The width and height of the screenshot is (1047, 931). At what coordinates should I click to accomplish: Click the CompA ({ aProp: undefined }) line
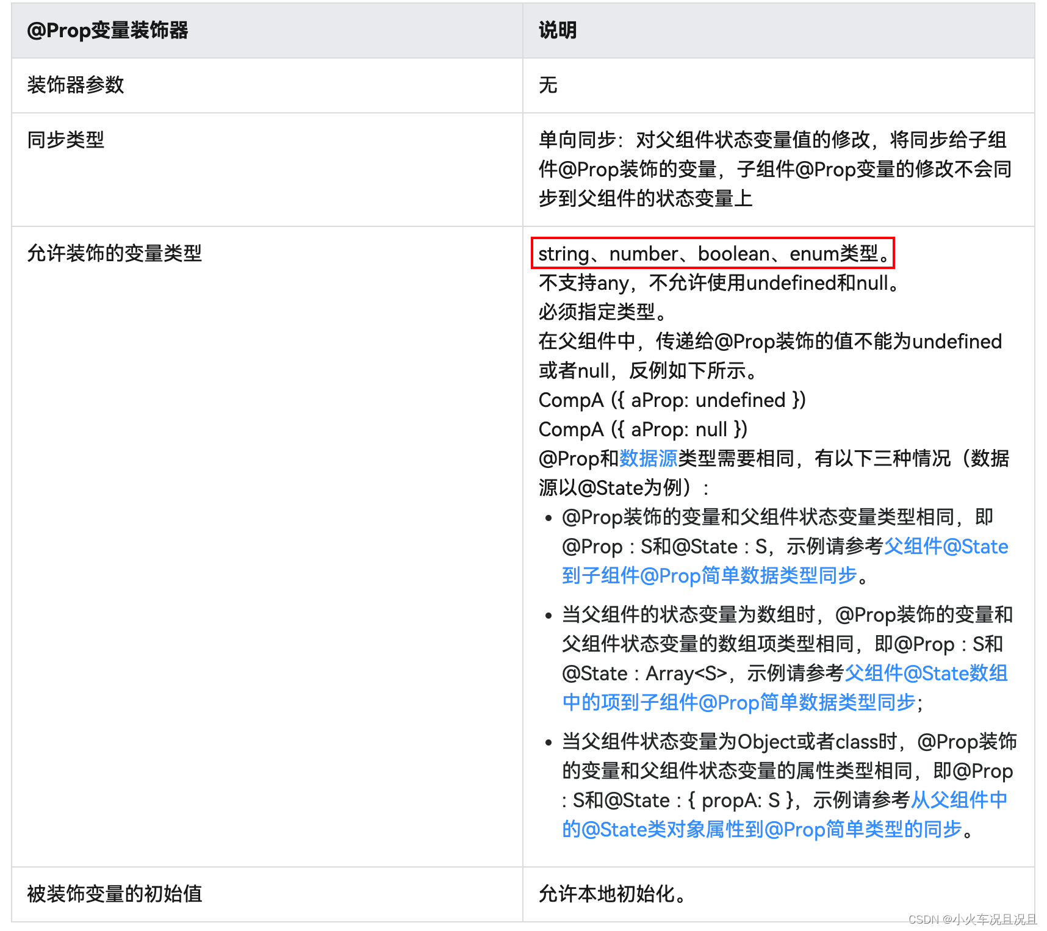672,400
